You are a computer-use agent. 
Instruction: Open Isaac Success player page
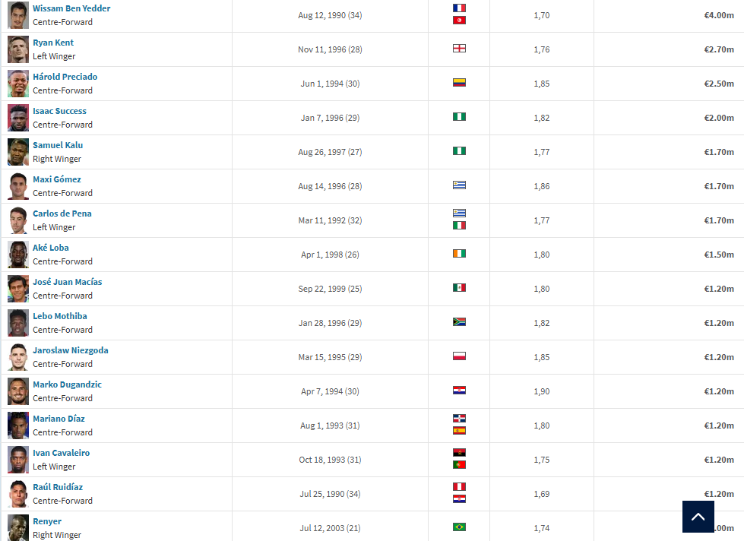(59, 111)
